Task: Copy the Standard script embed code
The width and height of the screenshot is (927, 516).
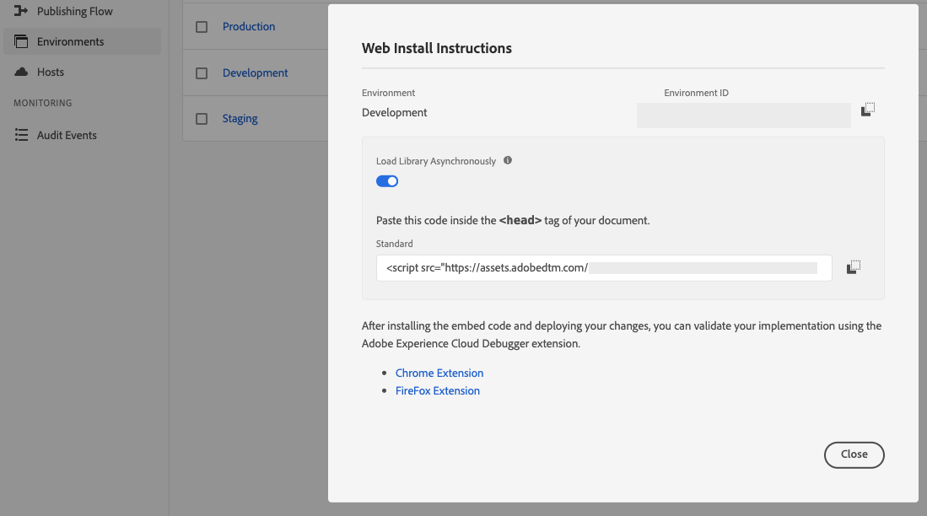Action: pos(854,267)
